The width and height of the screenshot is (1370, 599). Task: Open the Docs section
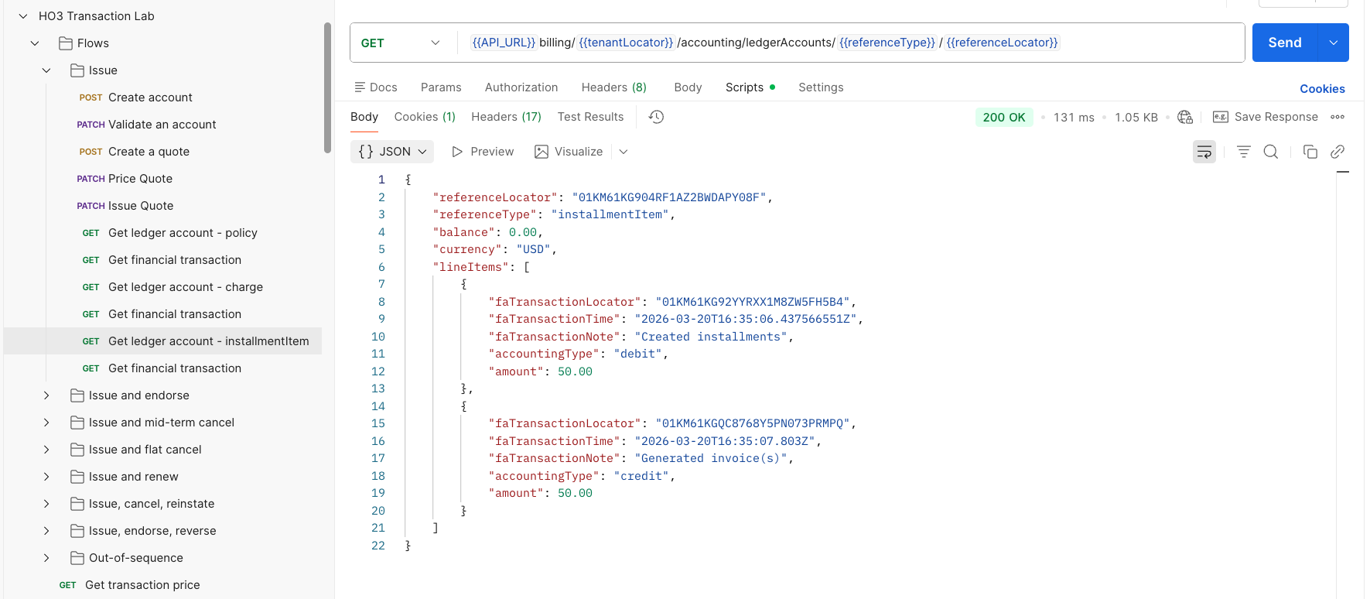(x=376, y=87)
